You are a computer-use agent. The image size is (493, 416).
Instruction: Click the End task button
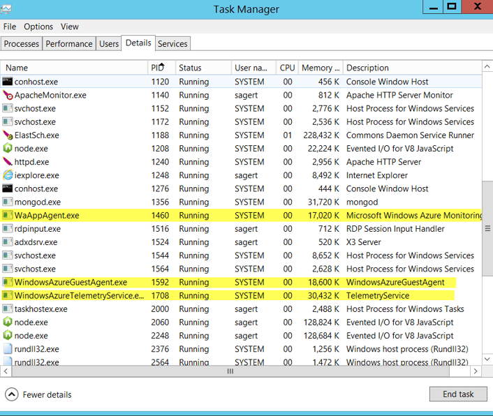[458, 394]
